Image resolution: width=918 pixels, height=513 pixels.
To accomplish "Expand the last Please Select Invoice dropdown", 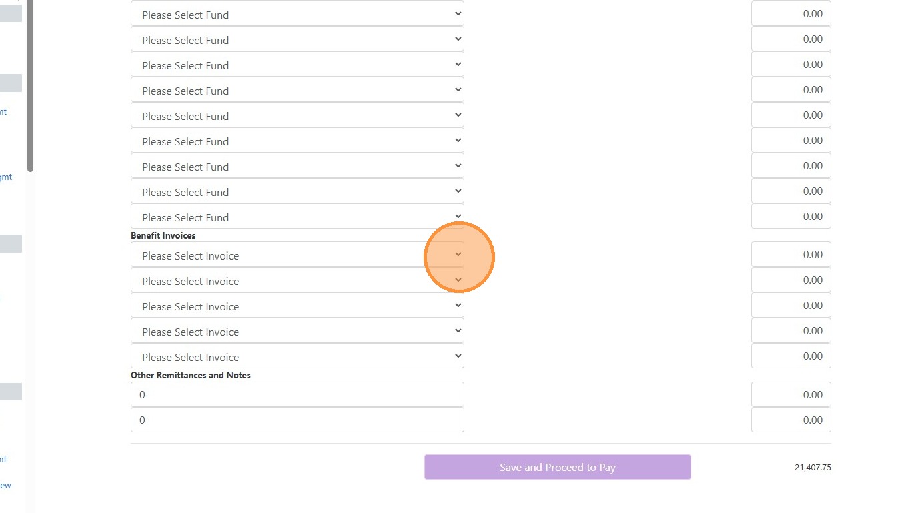I will (297, 357).
